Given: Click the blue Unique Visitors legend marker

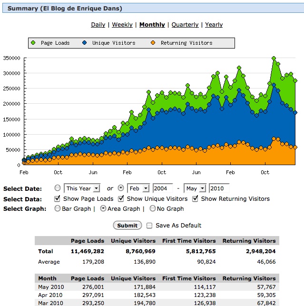Looking at the screenshot, I should click(84, 43).
